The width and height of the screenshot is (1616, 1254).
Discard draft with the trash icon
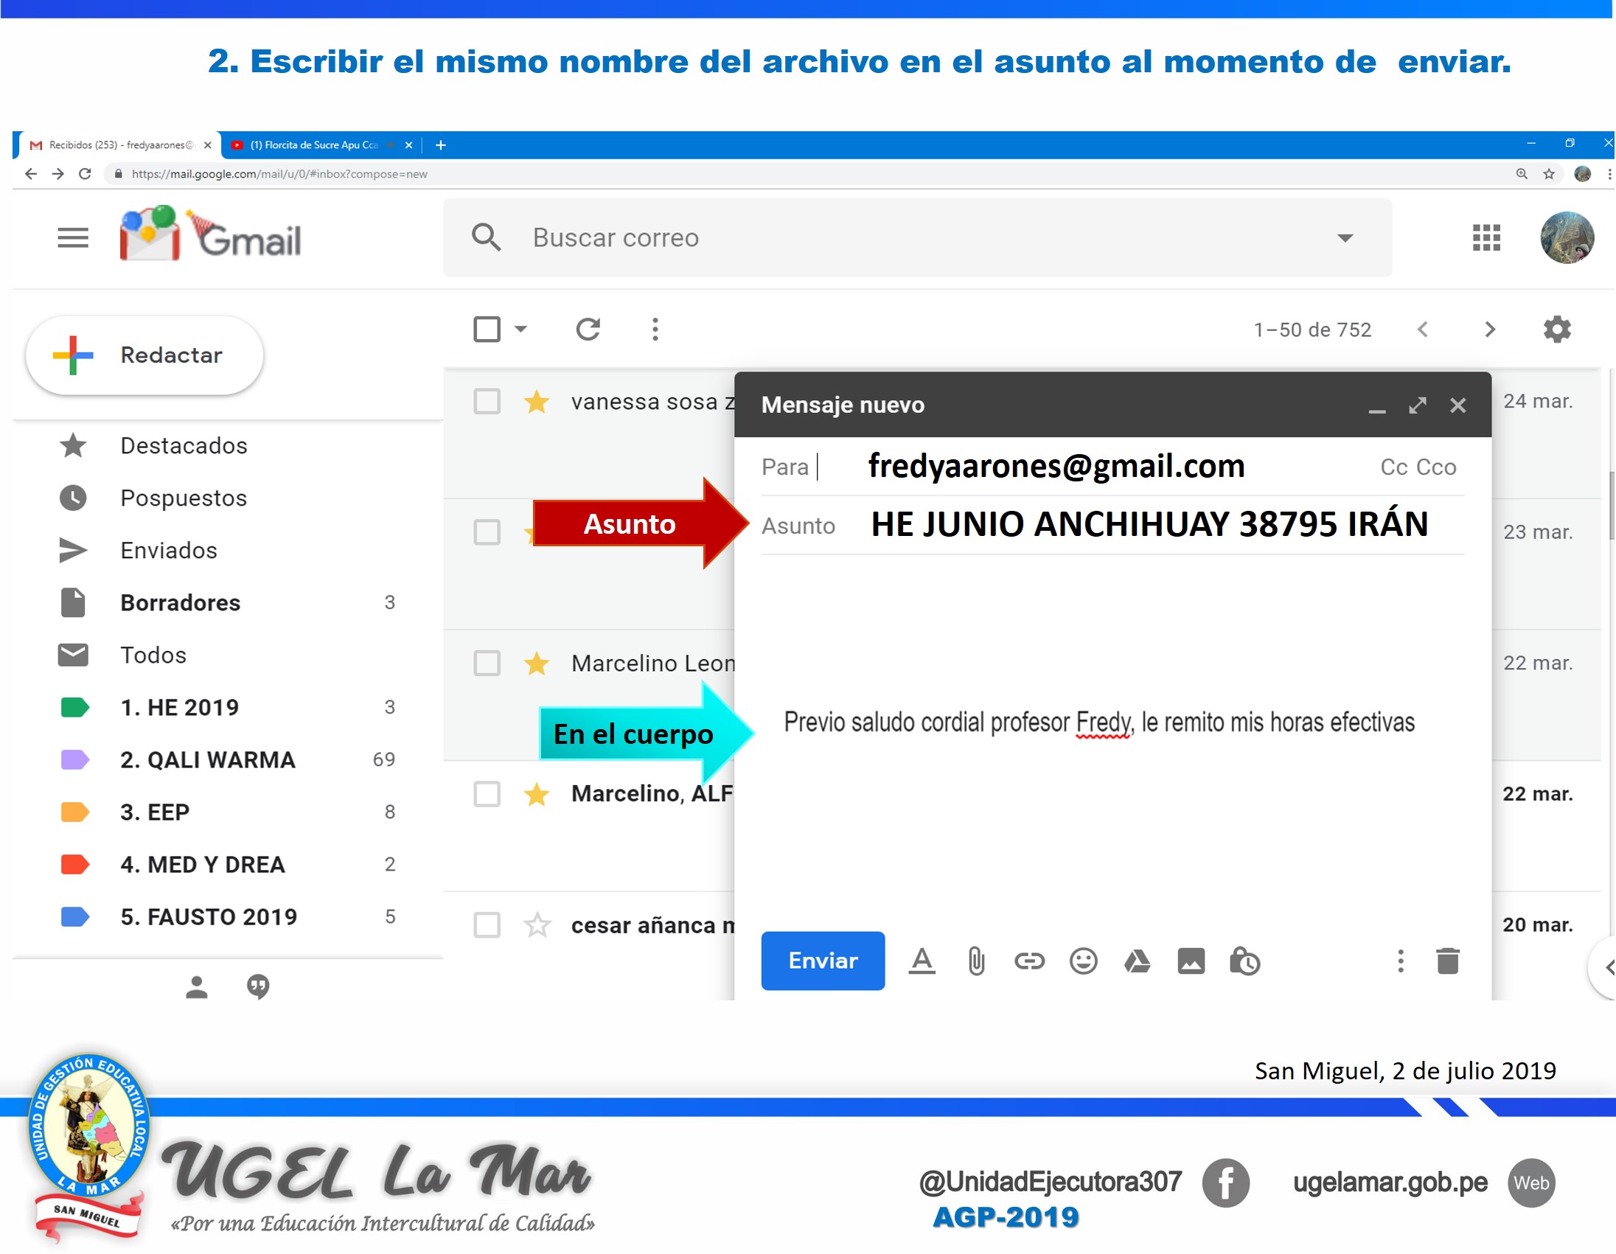pyautogui.click(x=1448, y=961)
